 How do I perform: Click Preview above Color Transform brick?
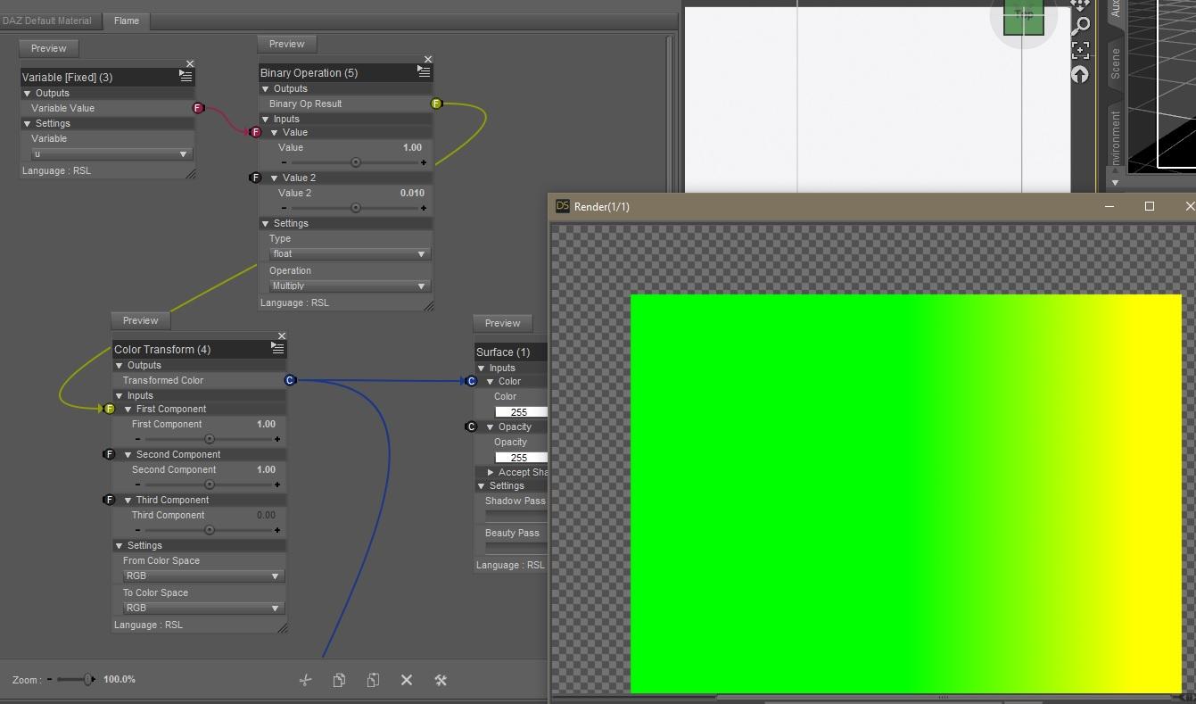[141, 320]
